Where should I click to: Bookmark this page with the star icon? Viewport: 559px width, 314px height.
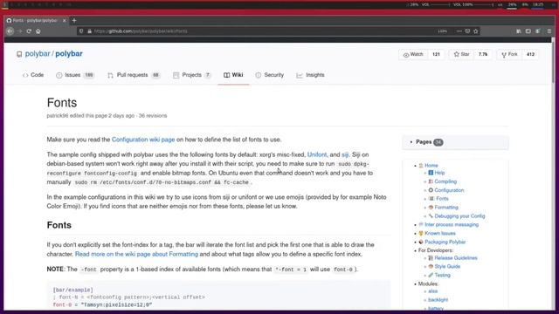(x=475, y=31)
